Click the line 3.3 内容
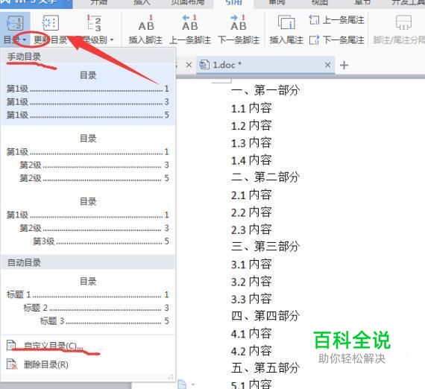Screen dimensions: 425x389 [251, 299]
